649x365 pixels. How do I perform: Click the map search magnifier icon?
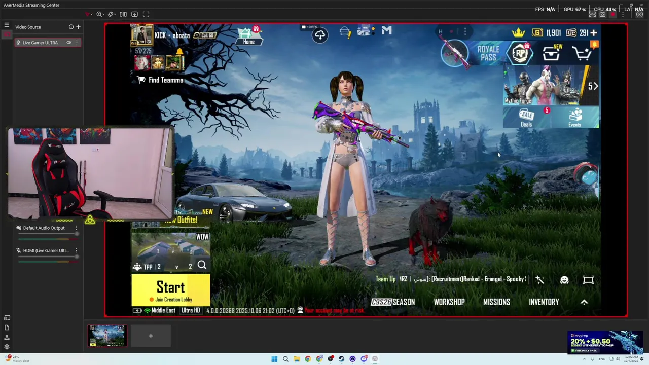click(x=202, y=265)
